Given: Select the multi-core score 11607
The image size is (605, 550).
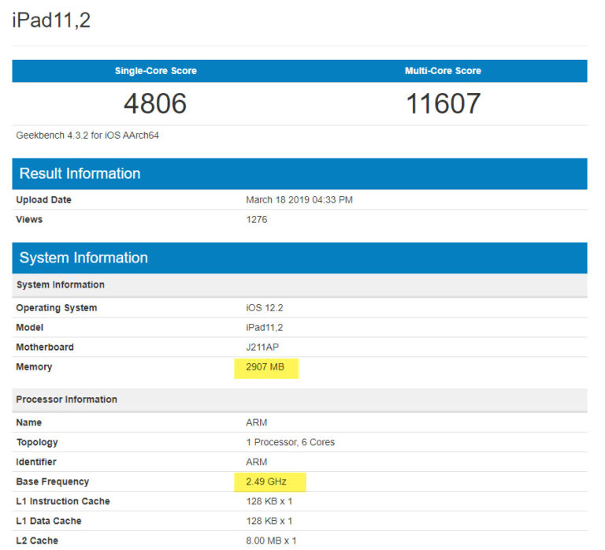Looking at the screenshot, I should click(444, 103).
